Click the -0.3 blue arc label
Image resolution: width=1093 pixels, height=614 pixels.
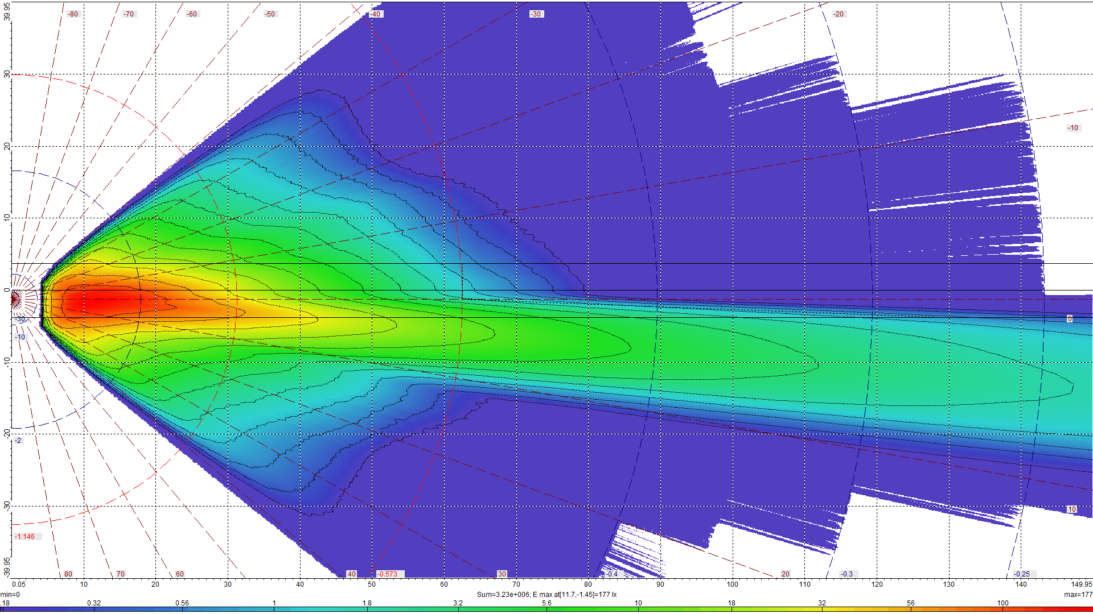coord(847,574)
